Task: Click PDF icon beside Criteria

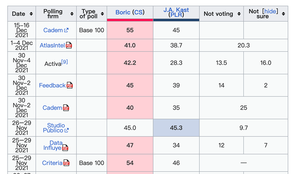Action: [x=67, y=163]
